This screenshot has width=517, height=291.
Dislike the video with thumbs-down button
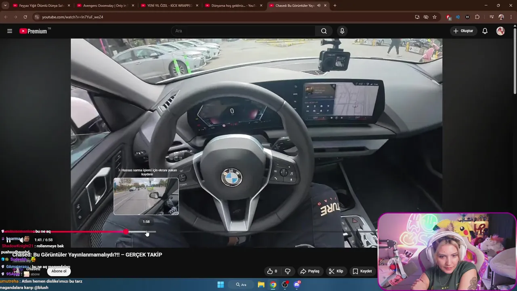click(288, 271)
